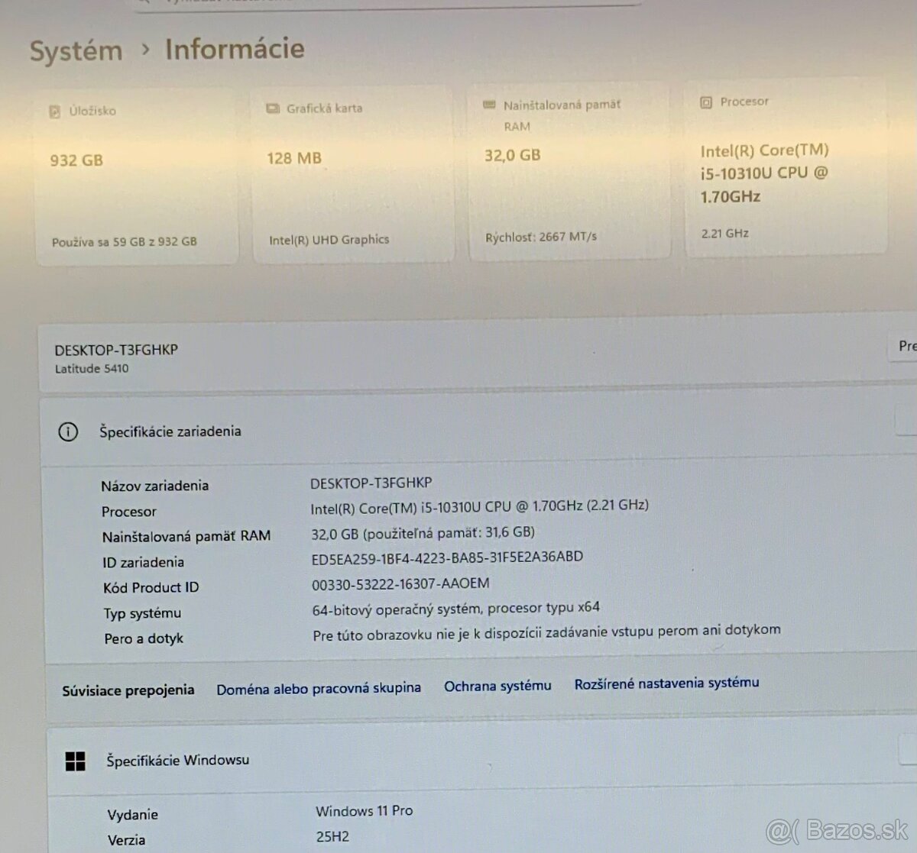Image resolution: width=917 pixels, height=853 pixels.
Task: Open the Systém breadcrumb
Action: [76, 50]
